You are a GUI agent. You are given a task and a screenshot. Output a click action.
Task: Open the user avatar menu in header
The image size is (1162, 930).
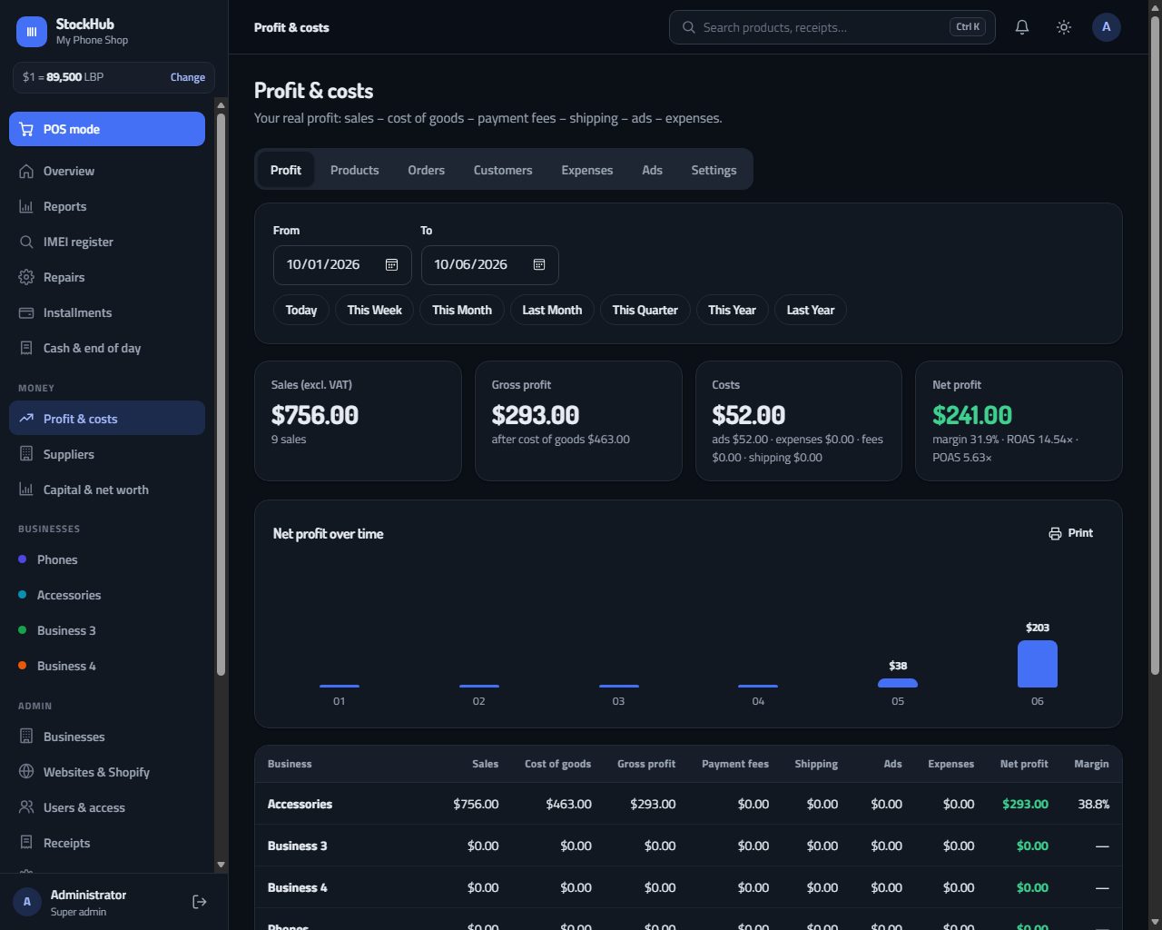1106,27
